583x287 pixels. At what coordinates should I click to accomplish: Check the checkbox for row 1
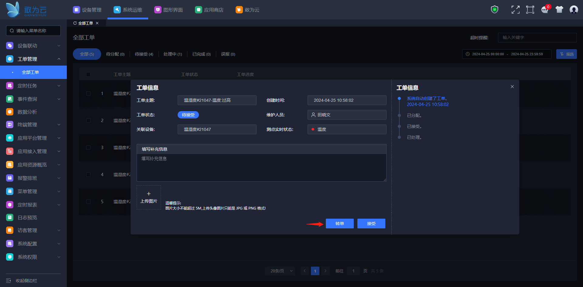point(88,94)
